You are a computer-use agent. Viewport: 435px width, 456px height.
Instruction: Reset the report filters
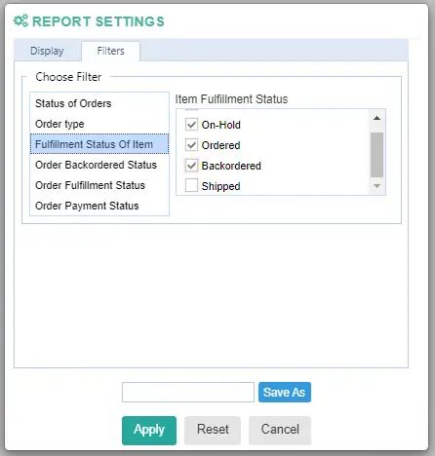(213, 431)
